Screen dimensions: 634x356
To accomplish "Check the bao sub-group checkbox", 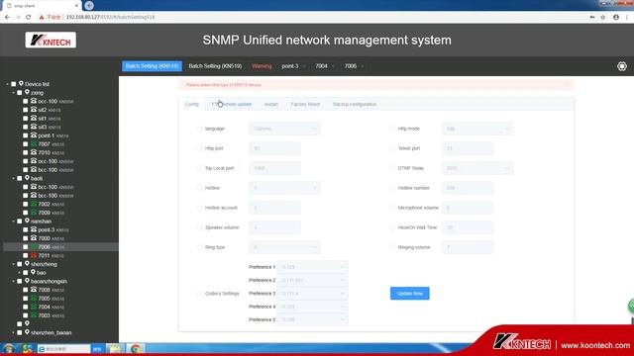I will pyautogui.click(x=26, y=273).
